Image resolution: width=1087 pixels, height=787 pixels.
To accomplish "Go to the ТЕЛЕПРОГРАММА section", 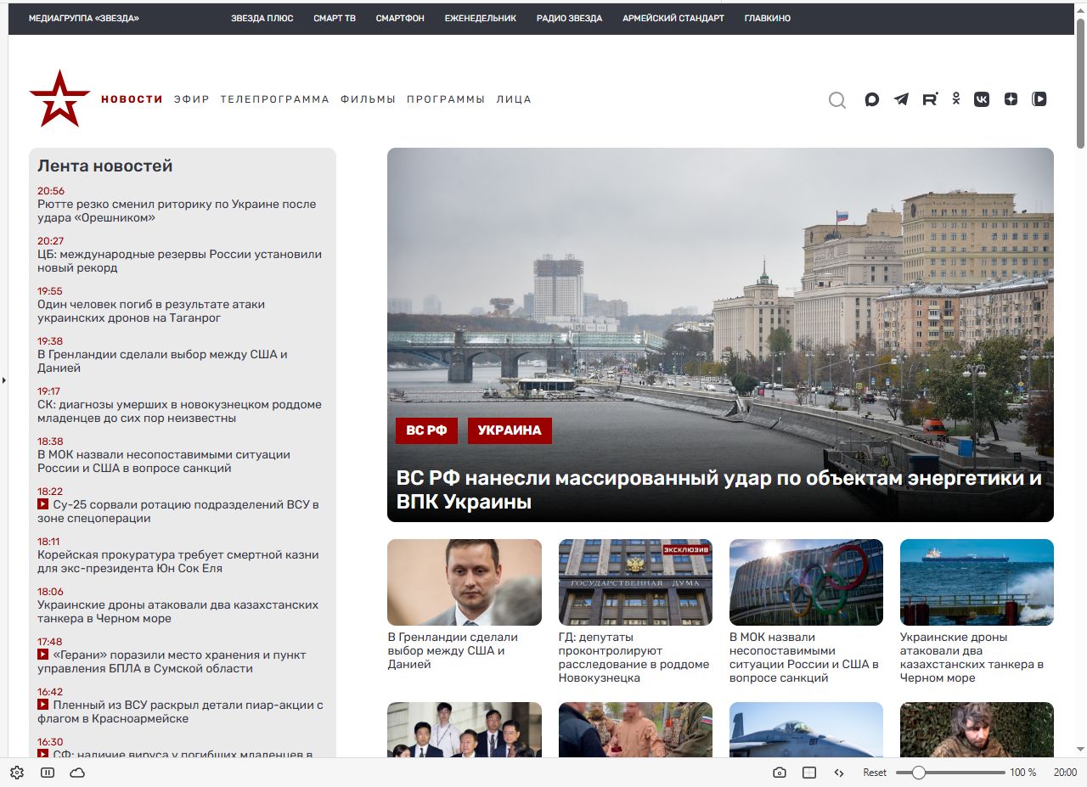I will (274, 99).
